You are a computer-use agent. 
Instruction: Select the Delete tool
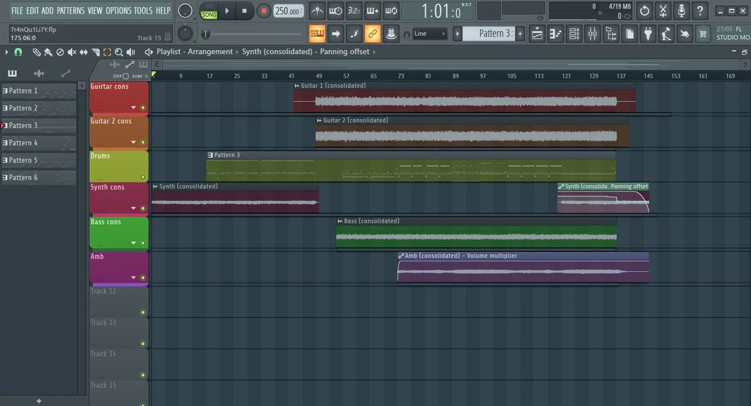pos(60,52)
